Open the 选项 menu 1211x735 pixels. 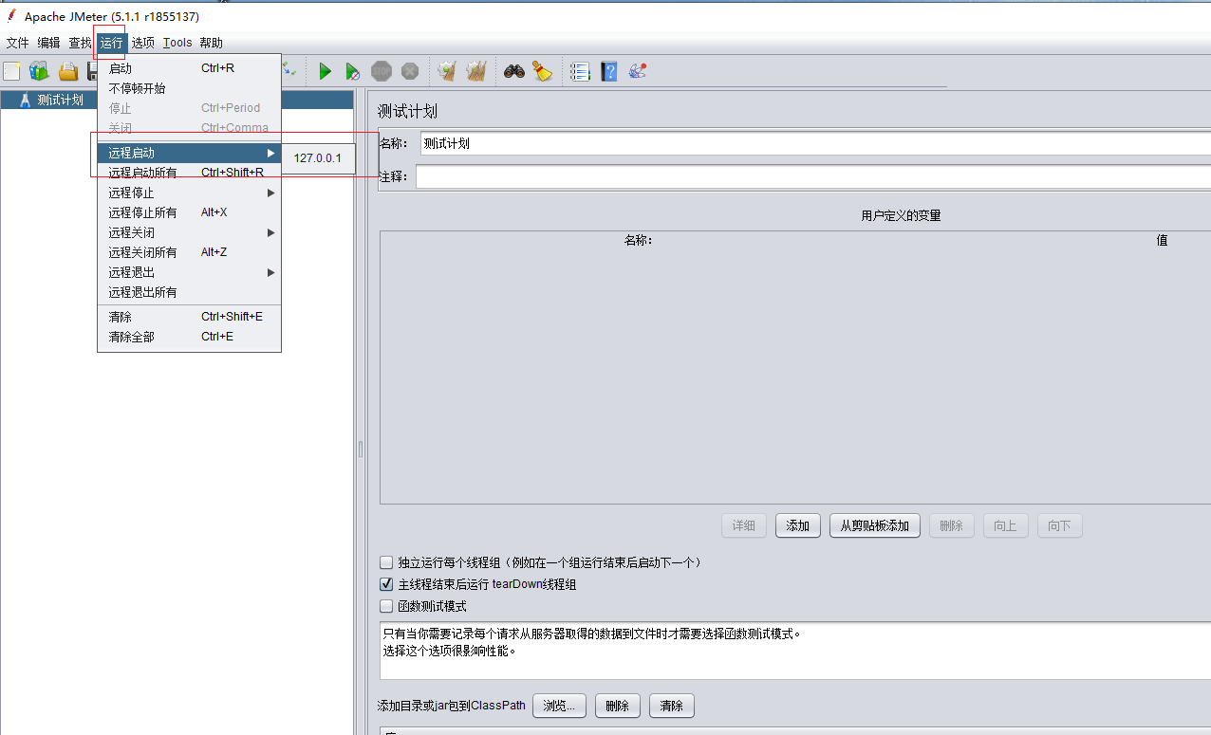[x=143, y=43]
